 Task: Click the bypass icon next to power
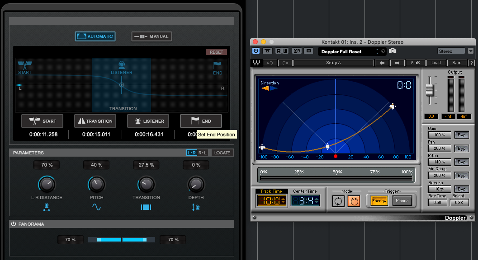[267, 51]
